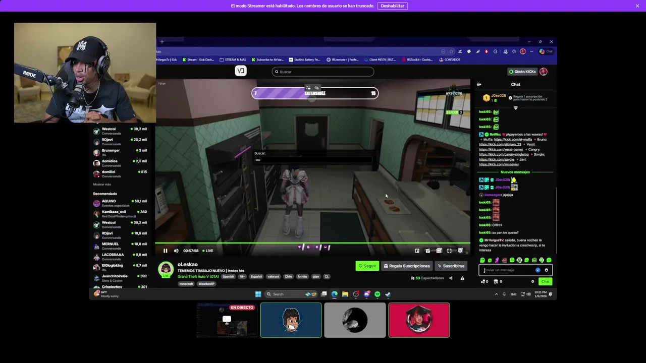Share the stream via share icon
This screenshot has width=646, height=363.
(451, 278)
